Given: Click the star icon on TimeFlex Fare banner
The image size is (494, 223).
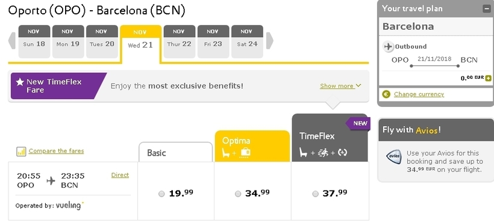Looking at the screenshot, I should pos(20,82).
